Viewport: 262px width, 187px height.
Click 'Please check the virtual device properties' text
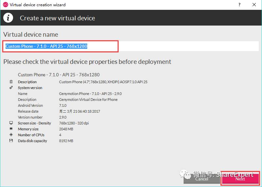87,62
